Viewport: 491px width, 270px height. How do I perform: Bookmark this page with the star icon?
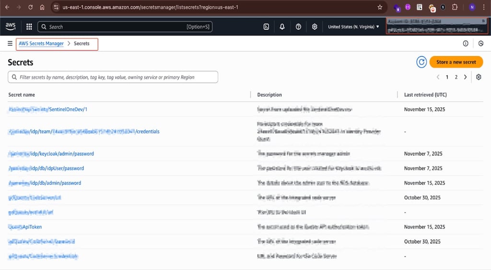[x=380, y=7]
